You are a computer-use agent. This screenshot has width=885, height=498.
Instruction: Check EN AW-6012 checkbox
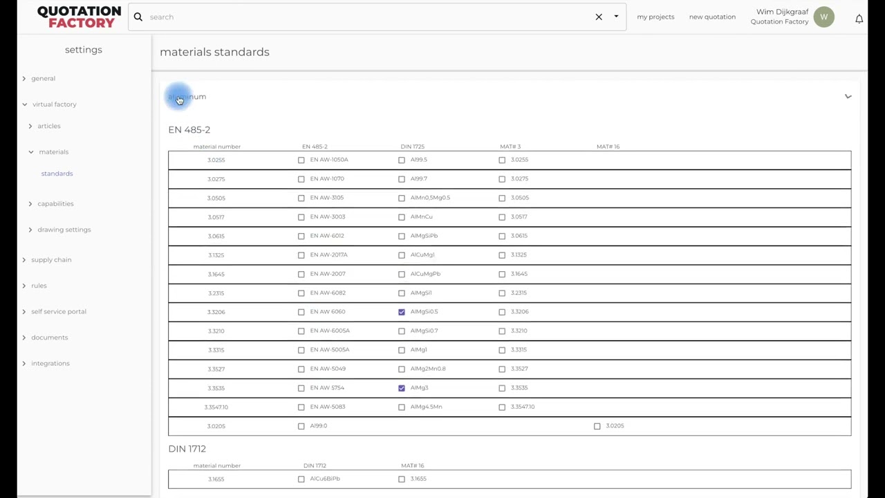click(301, 237)
